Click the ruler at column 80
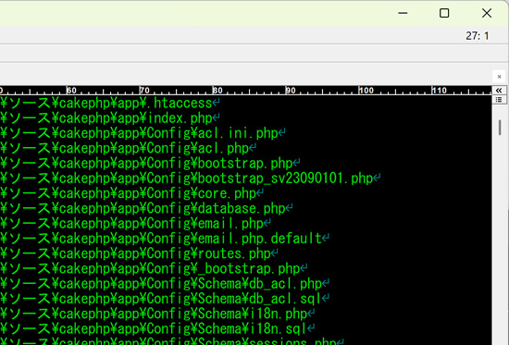509x345 pixels. coord(217,91)
